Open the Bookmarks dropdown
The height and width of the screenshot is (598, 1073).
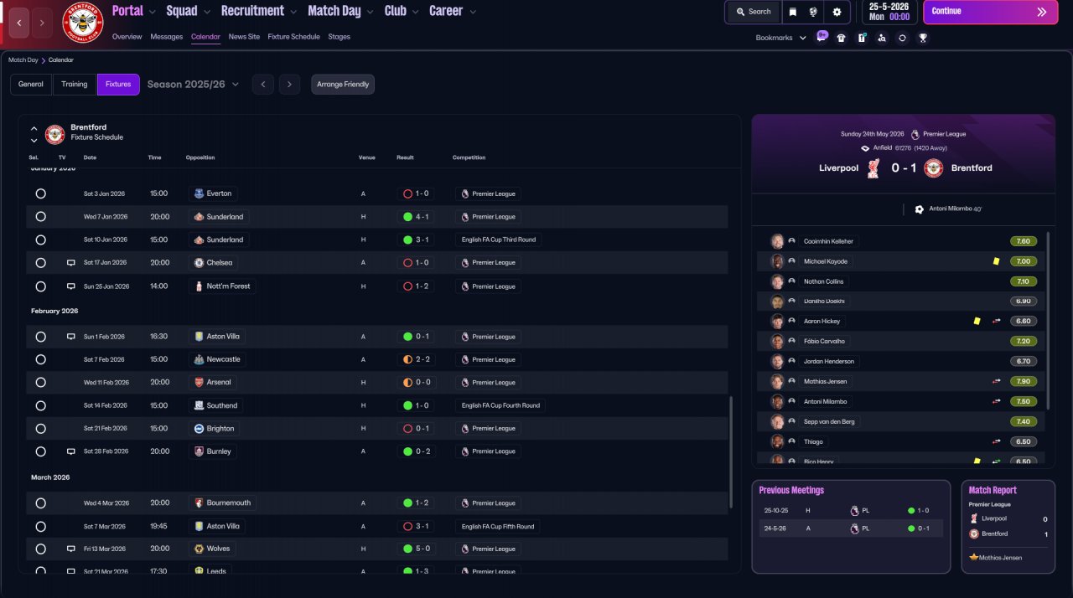pyautogui.click(x=781, y=38)
